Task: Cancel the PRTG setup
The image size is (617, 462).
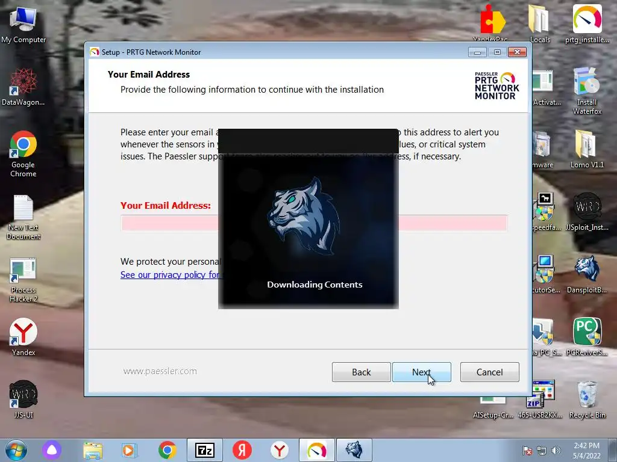Action: tap(489, 372)
